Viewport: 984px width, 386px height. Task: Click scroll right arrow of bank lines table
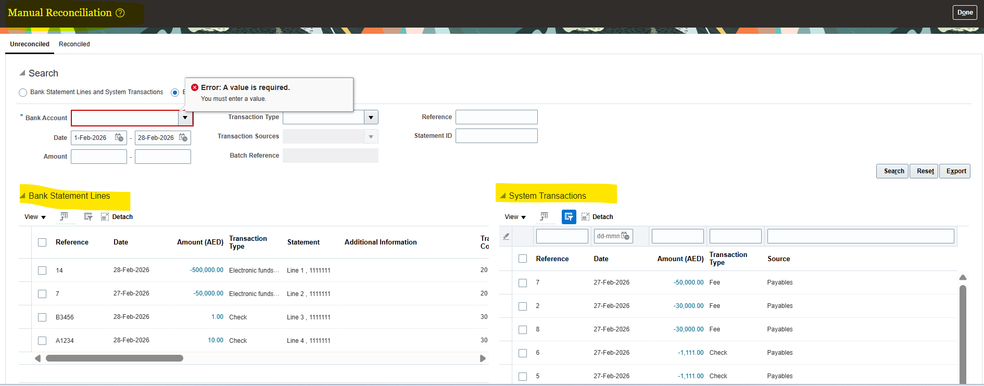tap(483, 358)
